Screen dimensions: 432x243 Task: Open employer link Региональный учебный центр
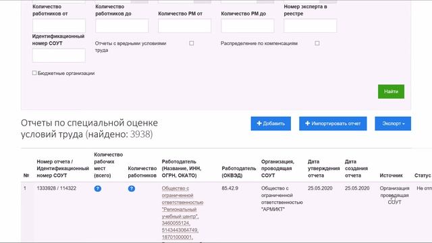(182, 213)
